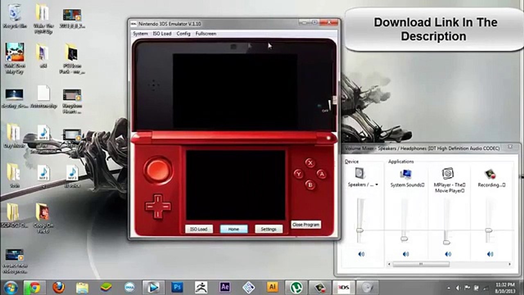Mute MPlayer audio in the Volume Mixer
524x295 pixels.
(x=447, y=254)
